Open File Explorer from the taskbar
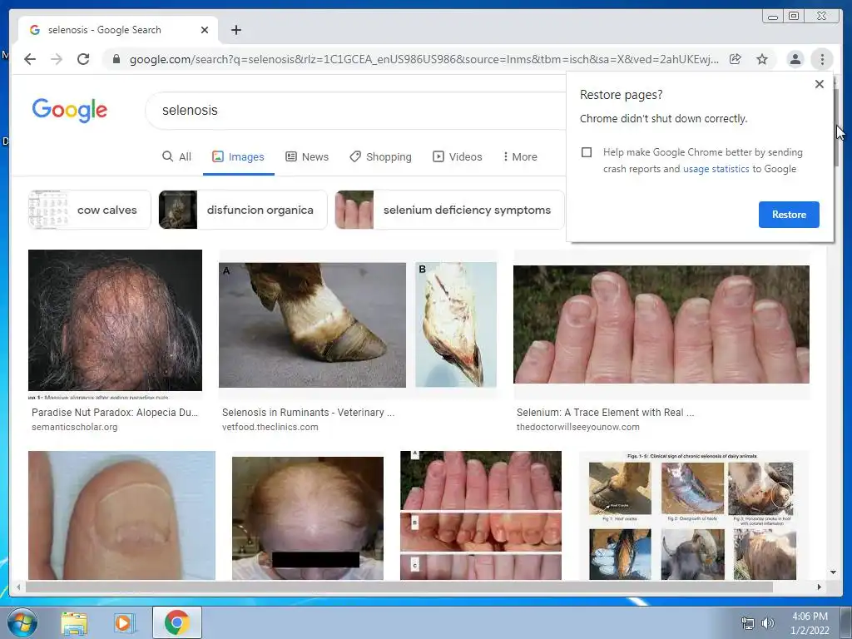Viewport: 852px width, 639px height. [x=74, y=622]
